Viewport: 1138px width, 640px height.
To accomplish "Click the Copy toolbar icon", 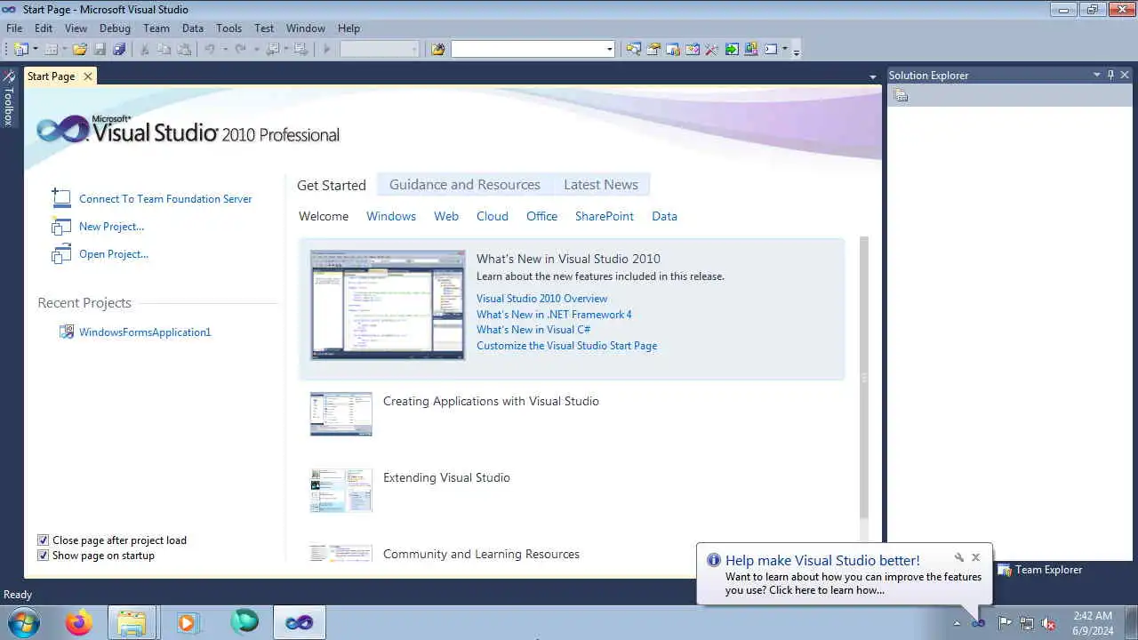I will [164, 50].
